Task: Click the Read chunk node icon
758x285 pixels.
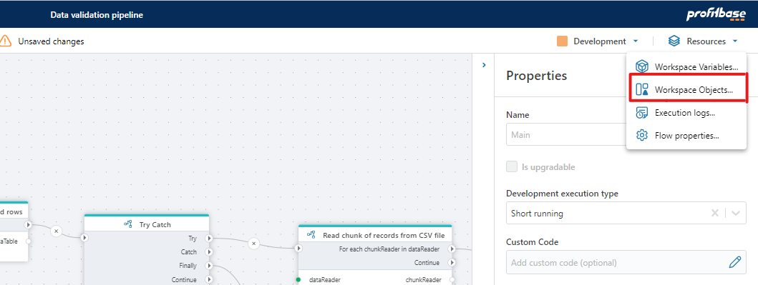Action: tap(311, 235)
